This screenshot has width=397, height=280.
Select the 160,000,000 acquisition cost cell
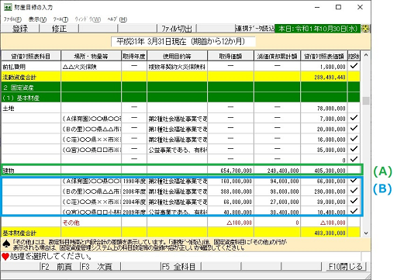point(230,181)
